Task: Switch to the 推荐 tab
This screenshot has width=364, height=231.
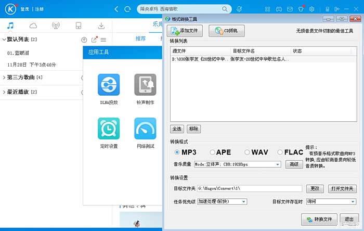Action: pyautogui.click(x=141, y=38)
